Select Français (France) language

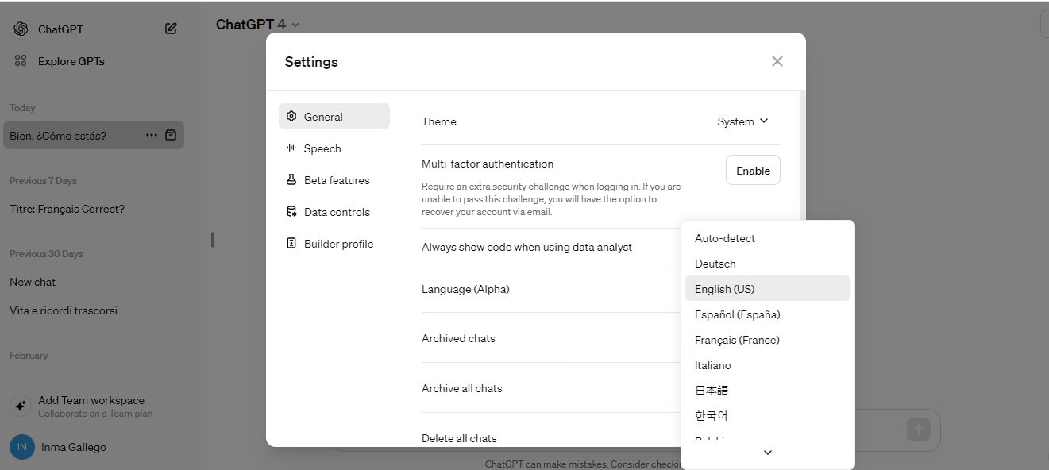click(768, 340)
